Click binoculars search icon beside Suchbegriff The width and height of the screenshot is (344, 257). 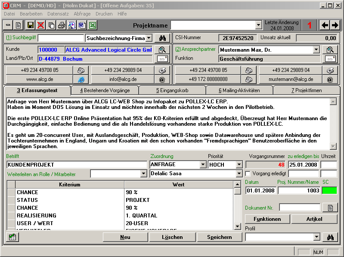click(162, 38)
